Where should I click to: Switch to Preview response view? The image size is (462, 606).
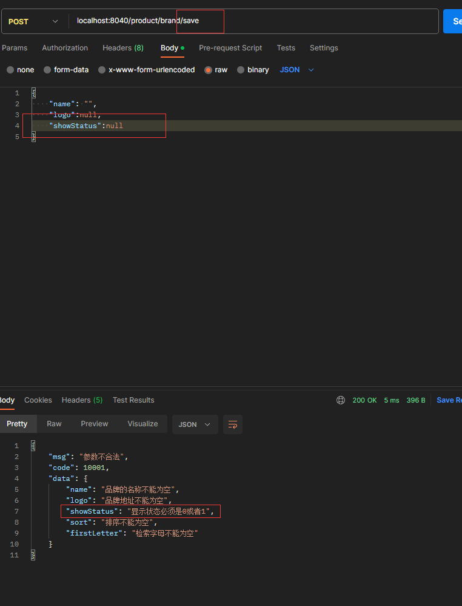click(94, 424)
